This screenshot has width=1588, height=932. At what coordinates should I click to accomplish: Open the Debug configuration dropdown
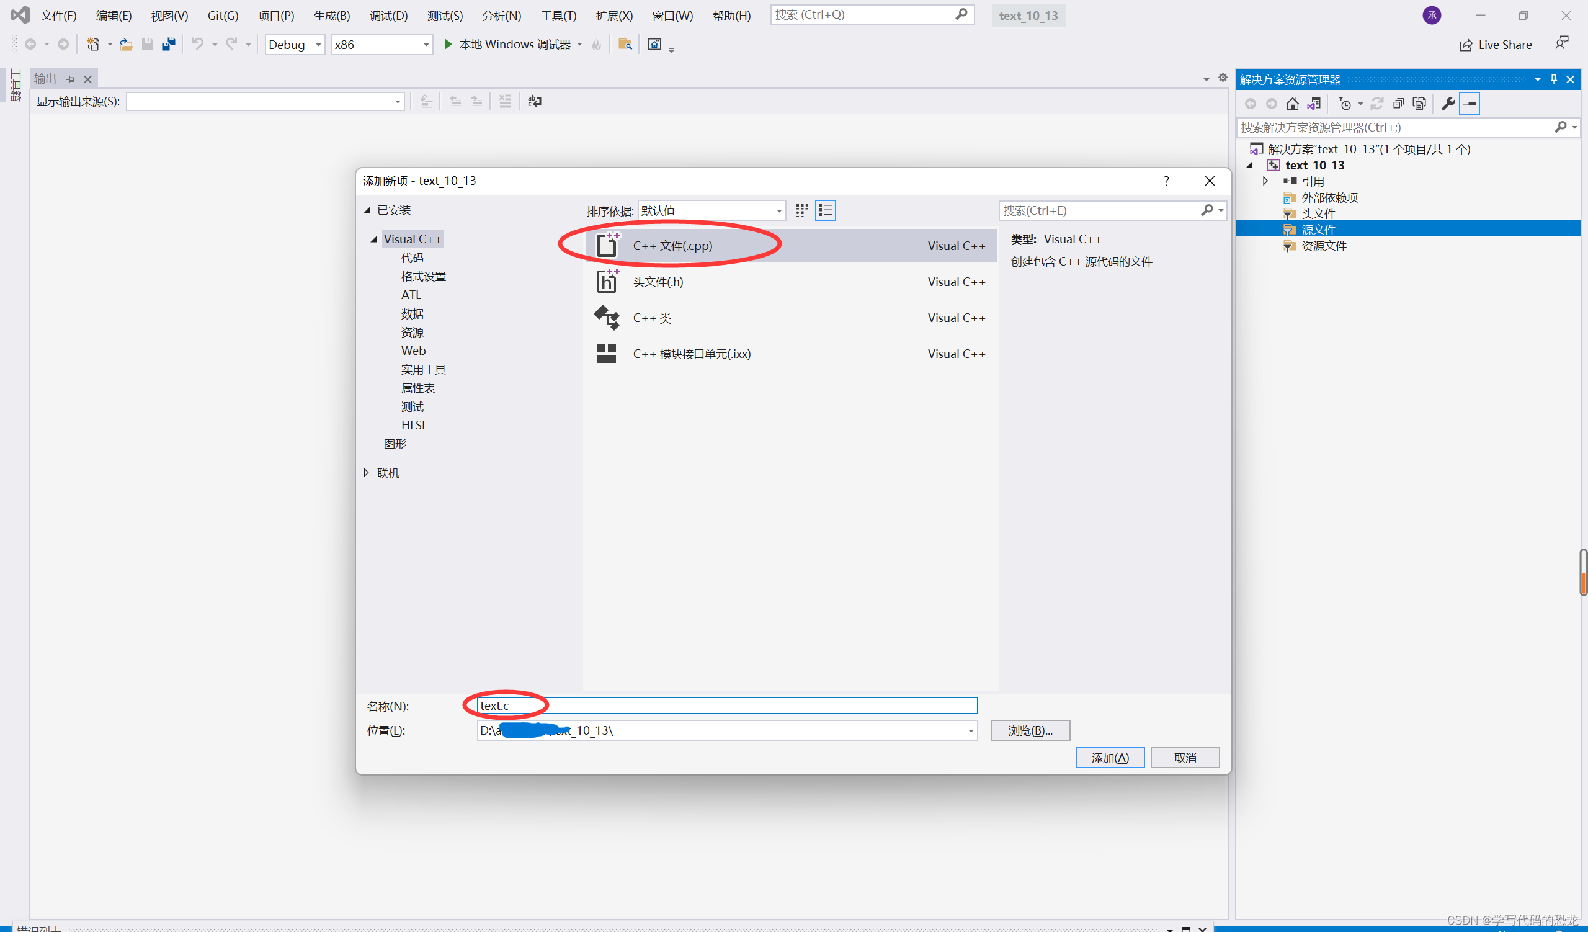(x=294, y=45)
